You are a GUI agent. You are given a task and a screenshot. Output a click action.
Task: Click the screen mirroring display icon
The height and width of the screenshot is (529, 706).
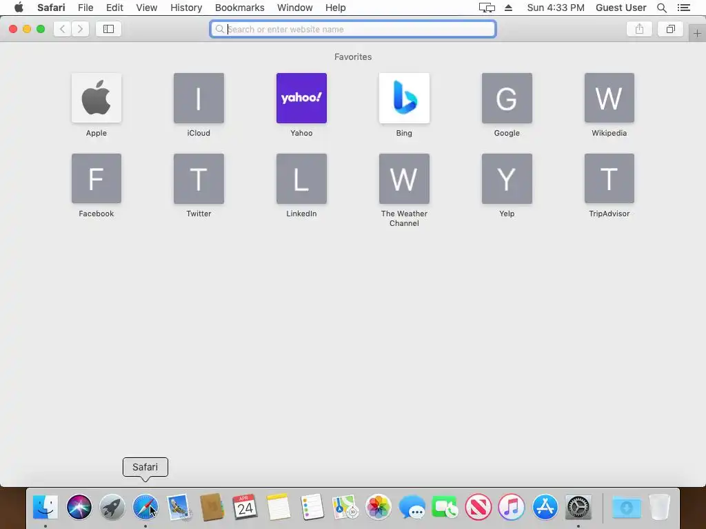tap(487, 8)
